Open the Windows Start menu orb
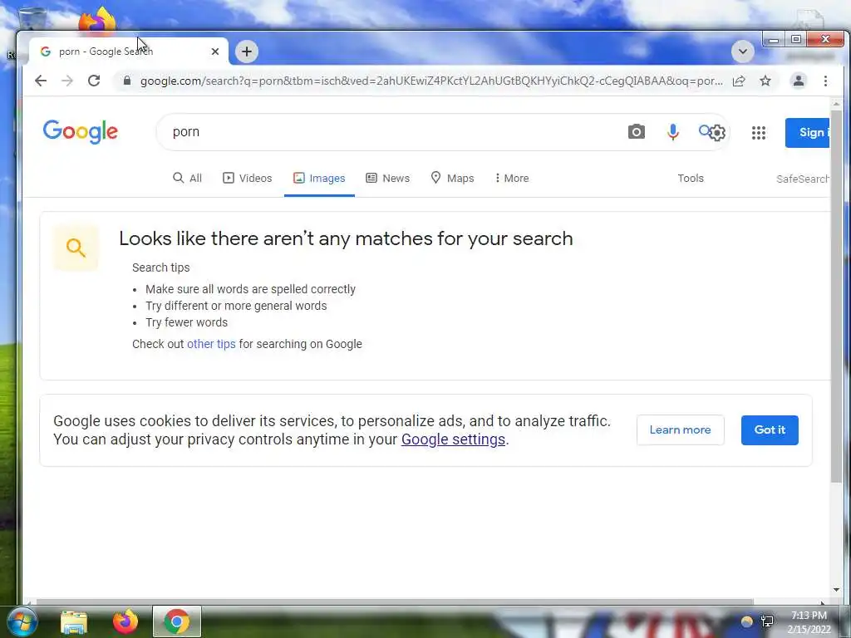The height and width of the screenshot is (638, 851). [21, 621]
